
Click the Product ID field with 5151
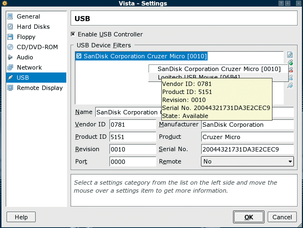133,137
